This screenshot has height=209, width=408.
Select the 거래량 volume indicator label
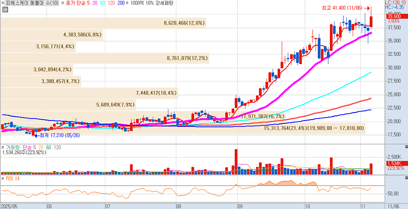14,147
